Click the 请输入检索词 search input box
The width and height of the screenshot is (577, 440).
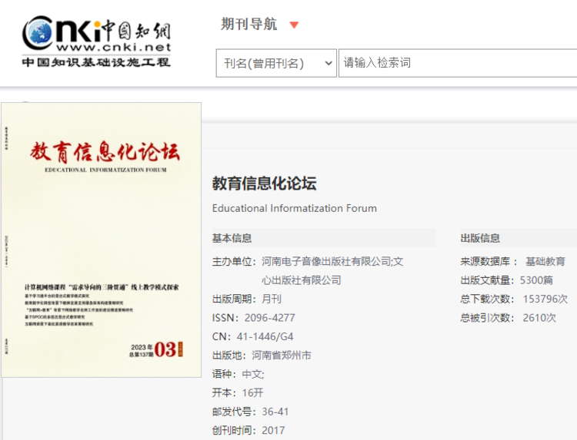(x=458, y=63)
